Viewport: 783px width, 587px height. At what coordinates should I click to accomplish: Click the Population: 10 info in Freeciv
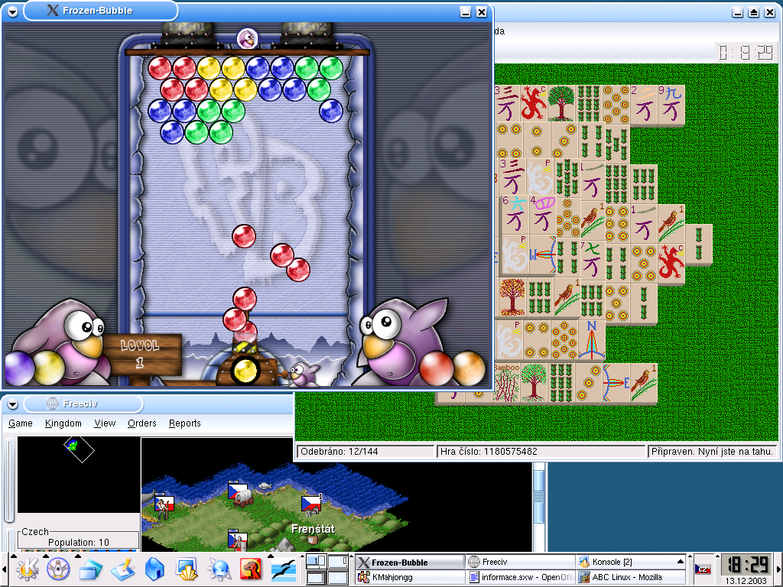pos(79,542)
